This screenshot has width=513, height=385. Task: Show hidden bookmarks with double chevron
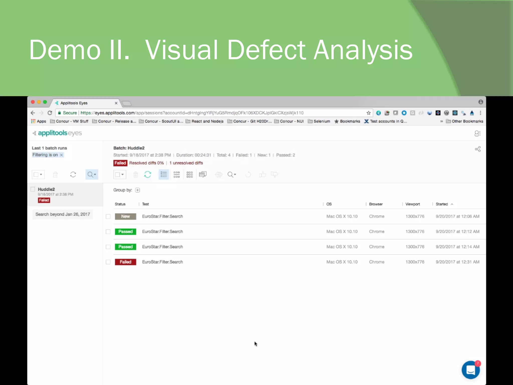(441, 121)
